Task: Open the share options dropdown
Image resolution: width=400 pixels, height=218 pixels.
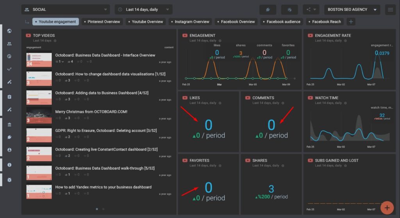Action: 311,10
